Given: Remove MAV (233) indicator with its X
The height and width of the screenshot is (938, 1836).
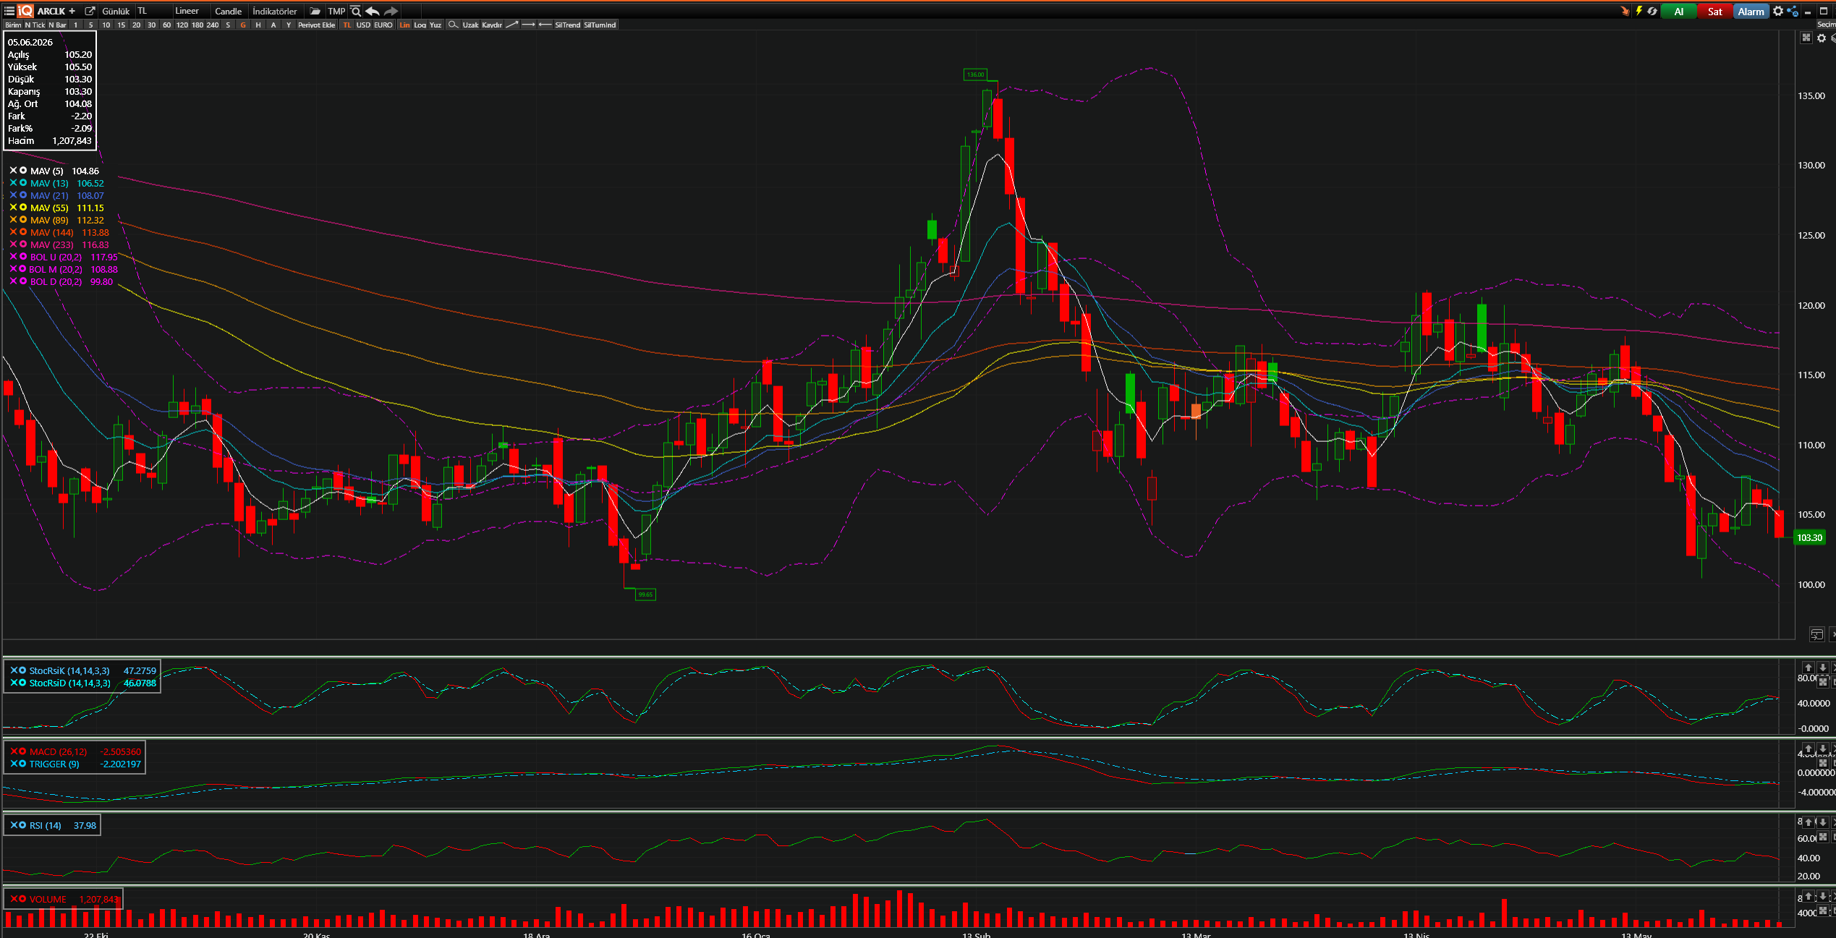Looking at the screenshot, I should (13, 244).
